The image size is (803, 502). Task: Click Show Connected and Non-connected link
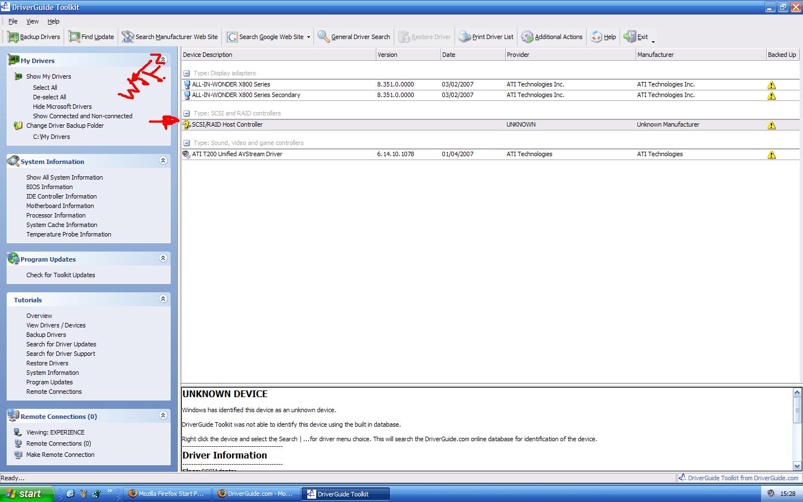pos(83,116)
